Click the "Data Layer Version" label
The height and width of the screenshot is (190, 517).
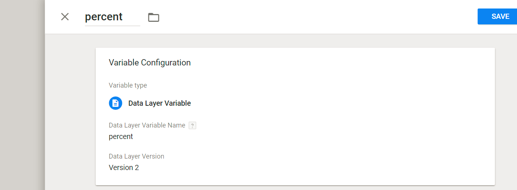[136, 156]
